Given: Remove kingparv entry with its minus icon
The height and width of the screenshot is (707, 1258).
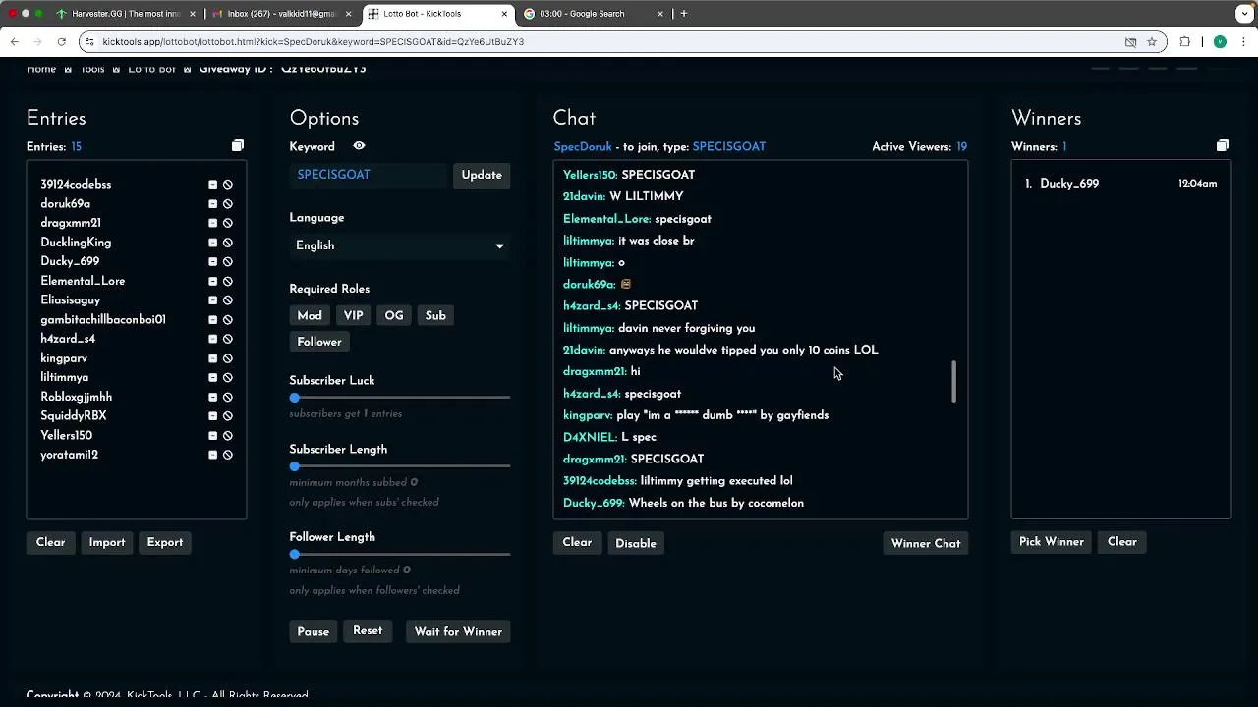Looking at the screenshot, I should tap(212, 358).
